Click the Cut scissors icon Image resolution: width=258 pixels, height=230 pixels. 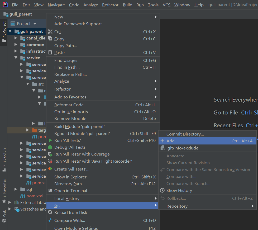tap(50, 32)
